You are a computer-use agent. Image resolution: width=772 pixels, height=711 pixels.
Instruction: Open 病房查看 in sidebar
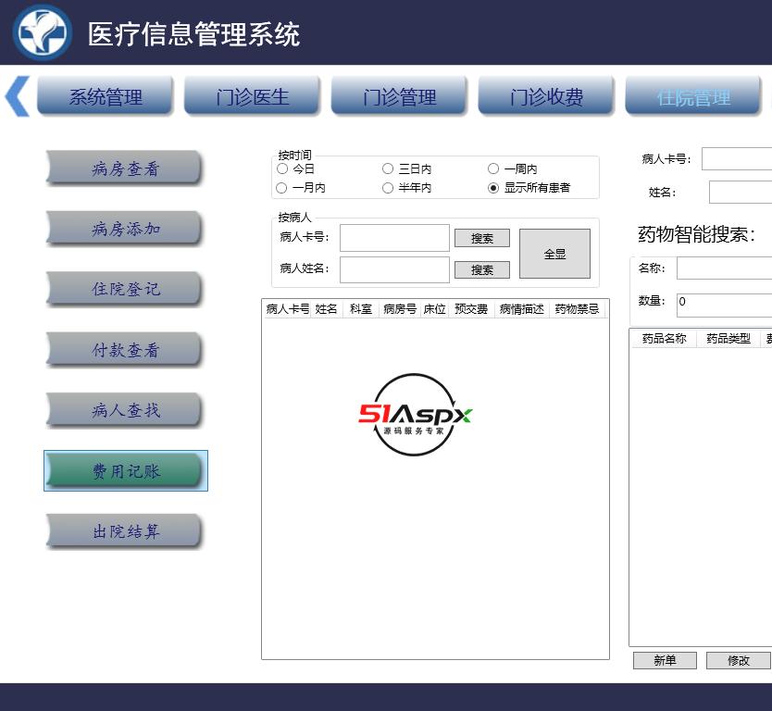[x=124, y=168]
